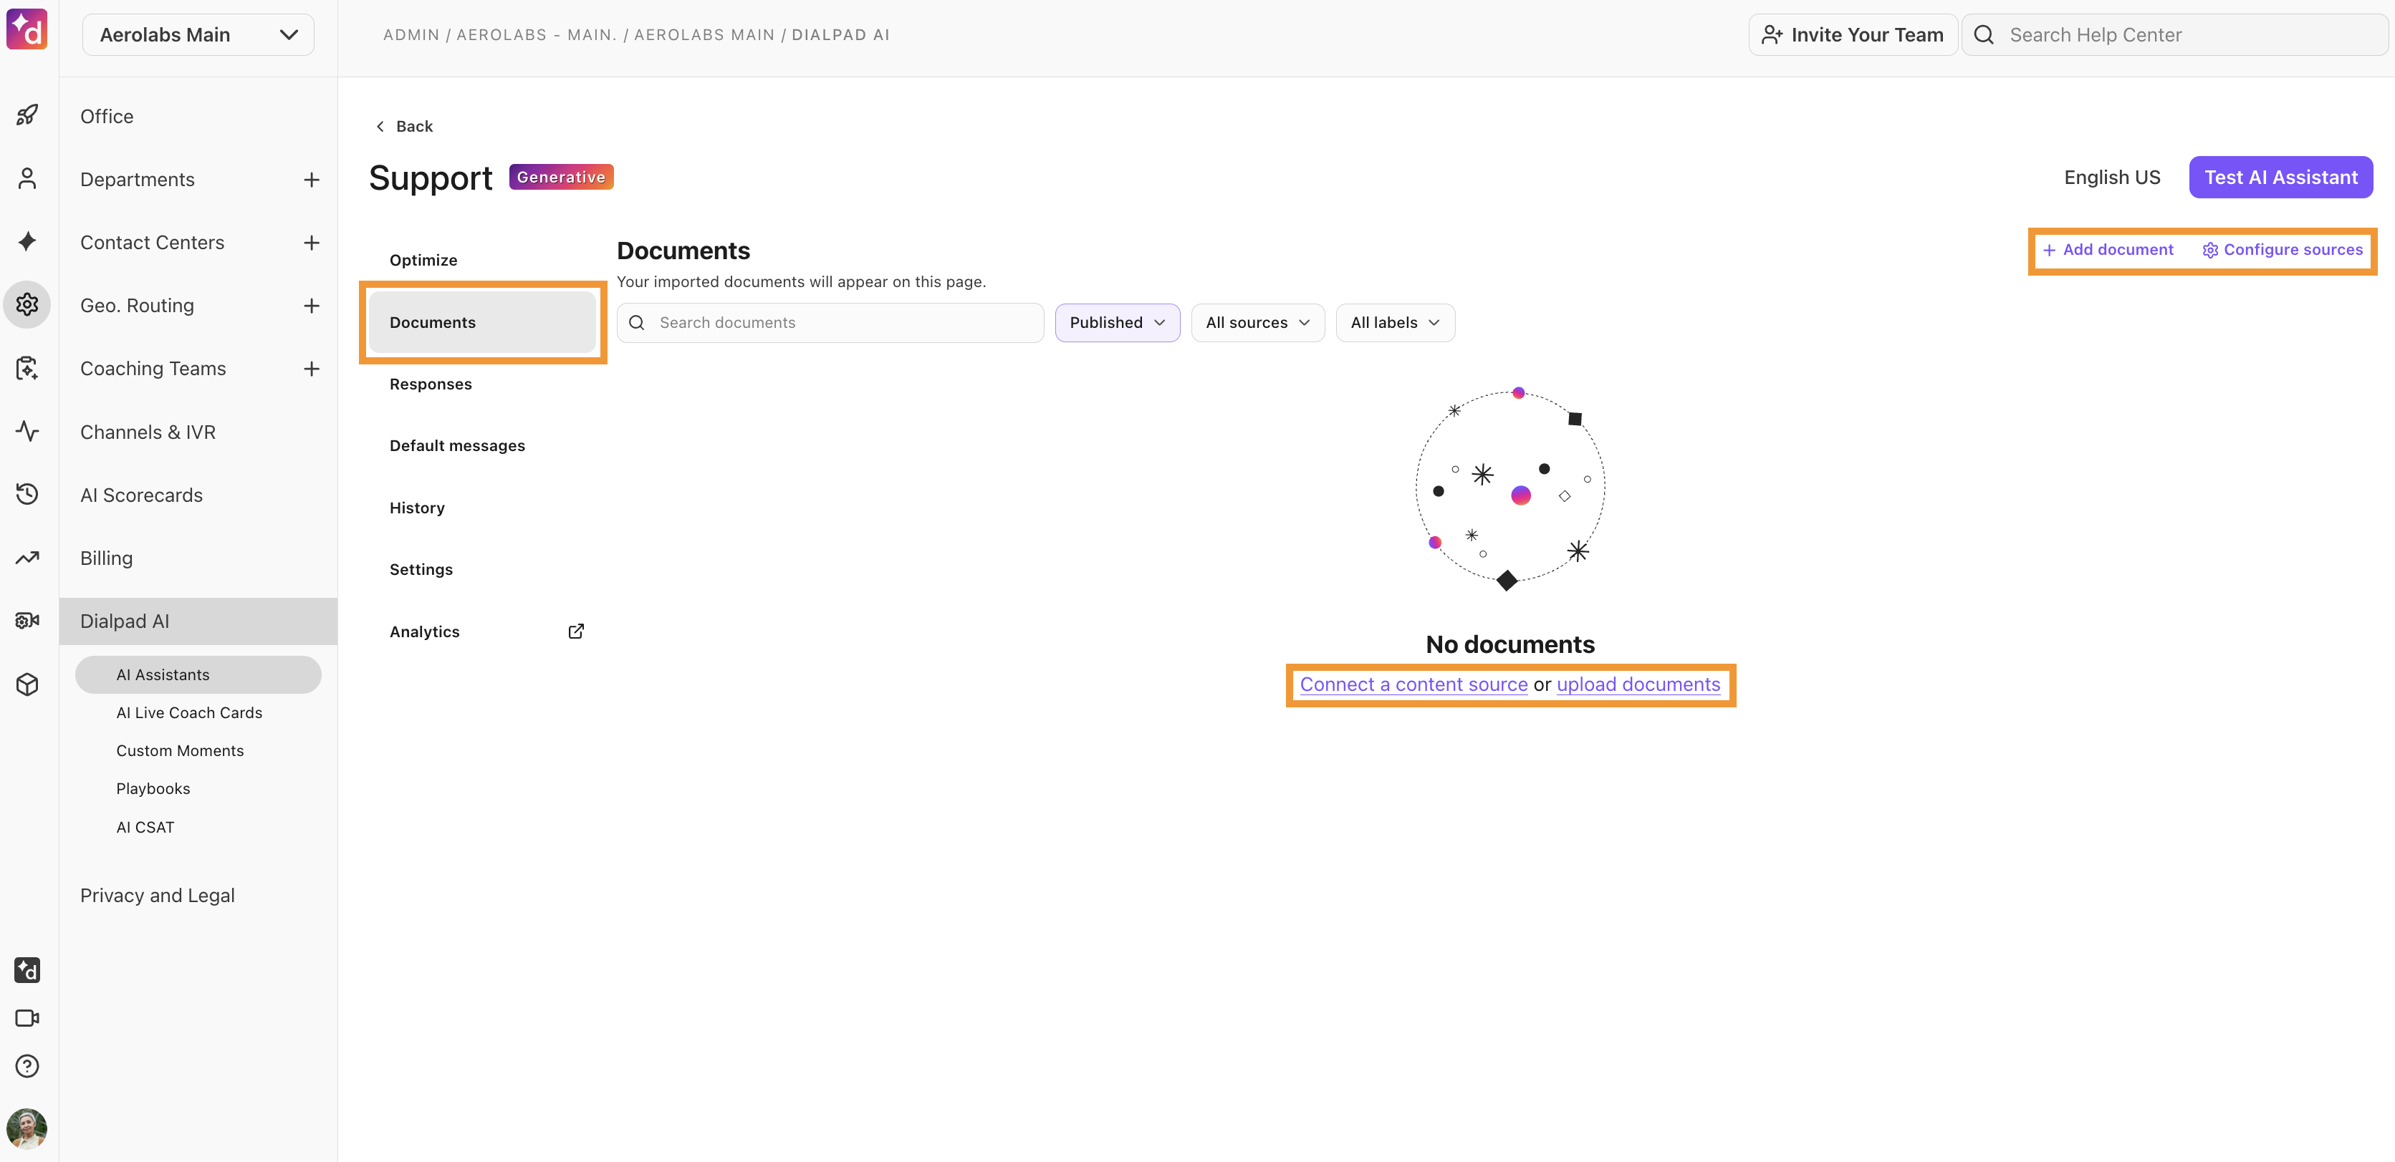Select the AI sparkle icon in rail
Screen dimensions: 2395x1162
click(27, 241)
